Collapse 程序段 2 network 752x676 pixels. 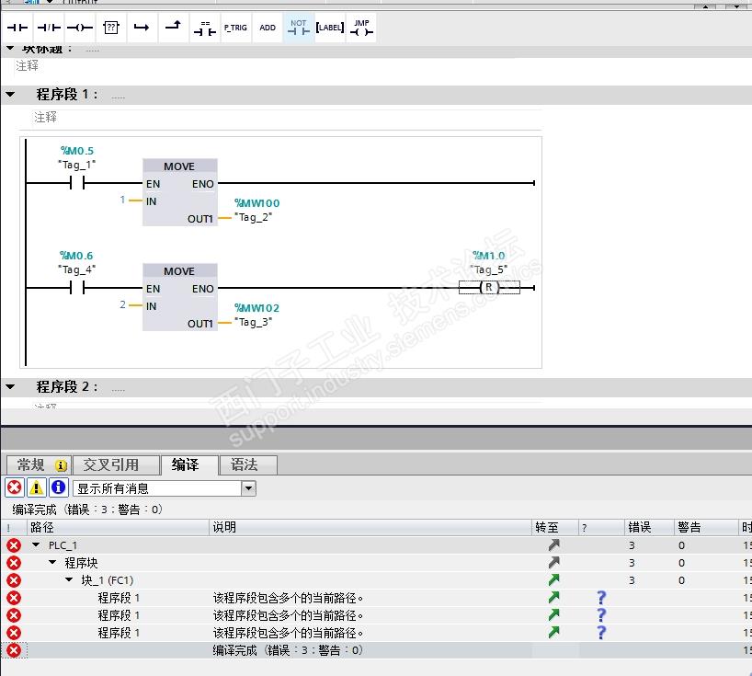[10, 386]
